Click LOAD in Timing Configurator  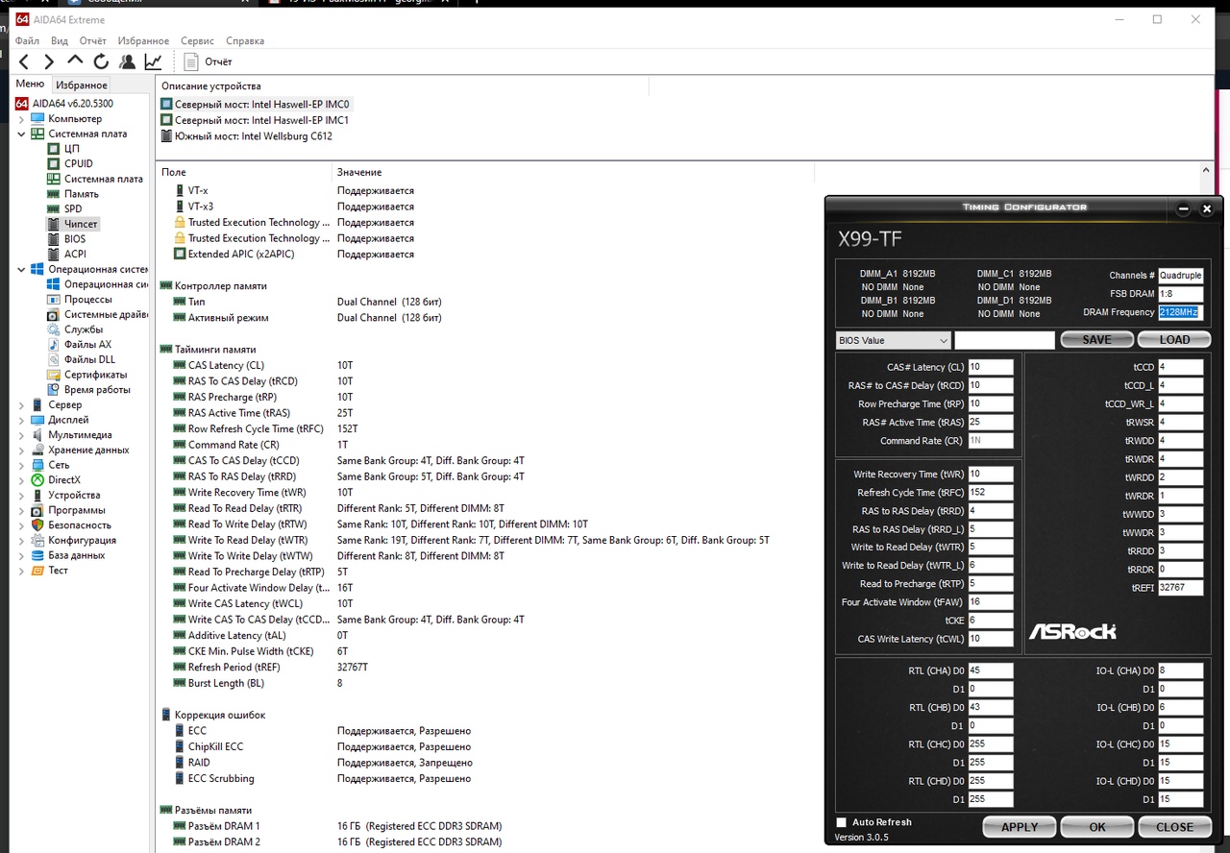click(1174, 339)
